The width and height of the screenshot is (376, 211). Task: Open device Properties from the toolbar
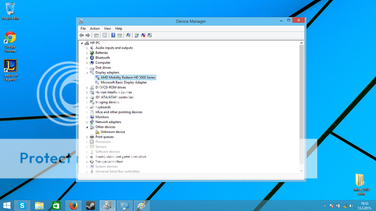point(105,35)
